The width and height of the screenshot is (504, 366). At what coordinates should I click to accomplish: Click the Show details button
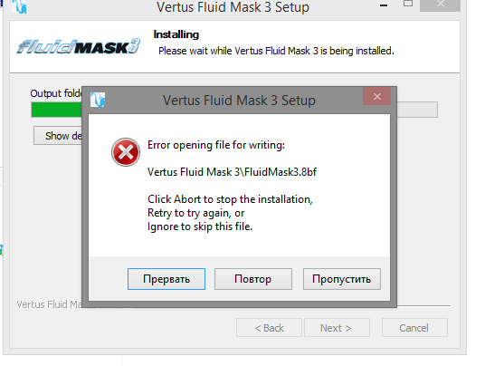[58, 136]
